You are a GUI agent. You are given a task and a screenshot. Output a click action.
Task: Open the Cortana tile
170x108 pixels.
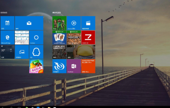click(x=36, y=38)
